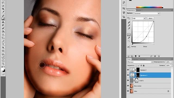The image size is (174, 98).
Task: Select the Zoom magnifier tool
Action: (3, 64)
